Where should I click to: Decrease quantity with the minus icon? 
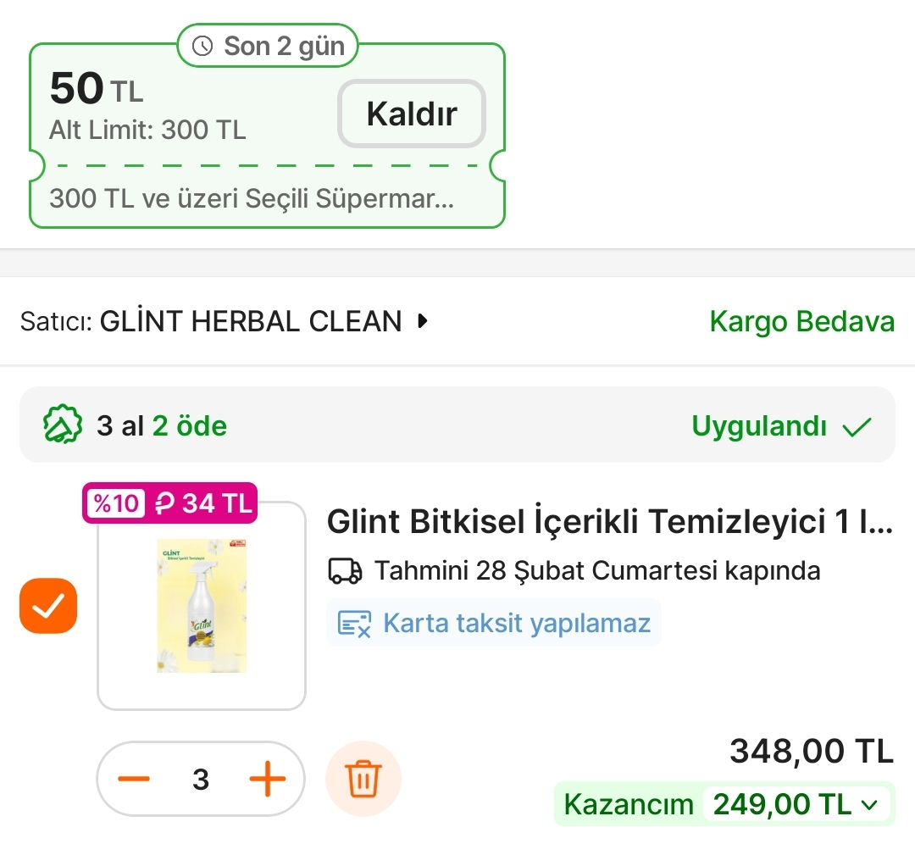pyautogui.click(x=134, y=779)
